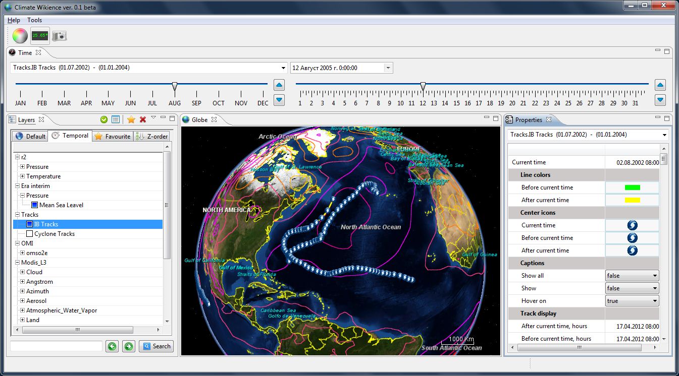
Task: Select the After current time yellow color swatch
Action: 632,200
